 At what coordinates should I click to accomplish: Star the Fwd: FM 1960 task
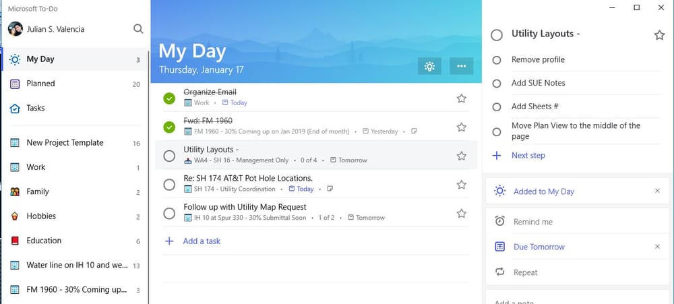tap(461, 127)
